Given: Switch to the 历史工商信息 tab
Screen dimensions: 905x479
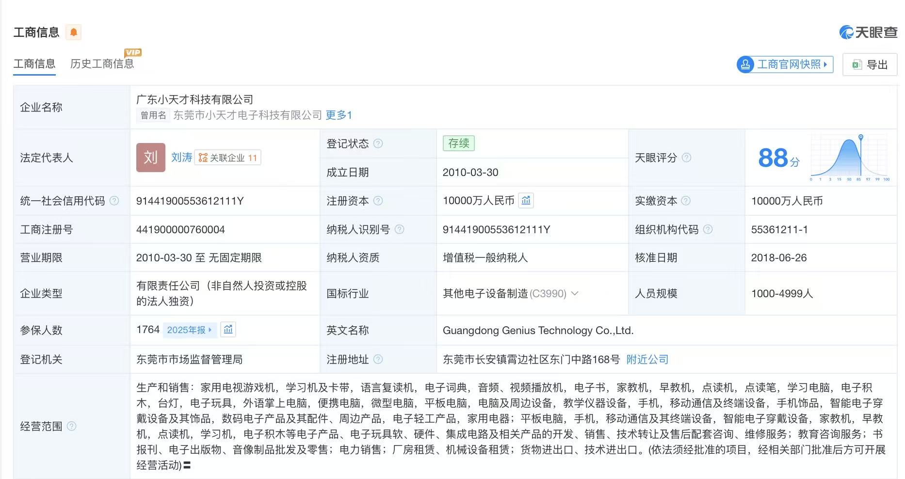Looking at the screenshot, I should tap(102, 64).
